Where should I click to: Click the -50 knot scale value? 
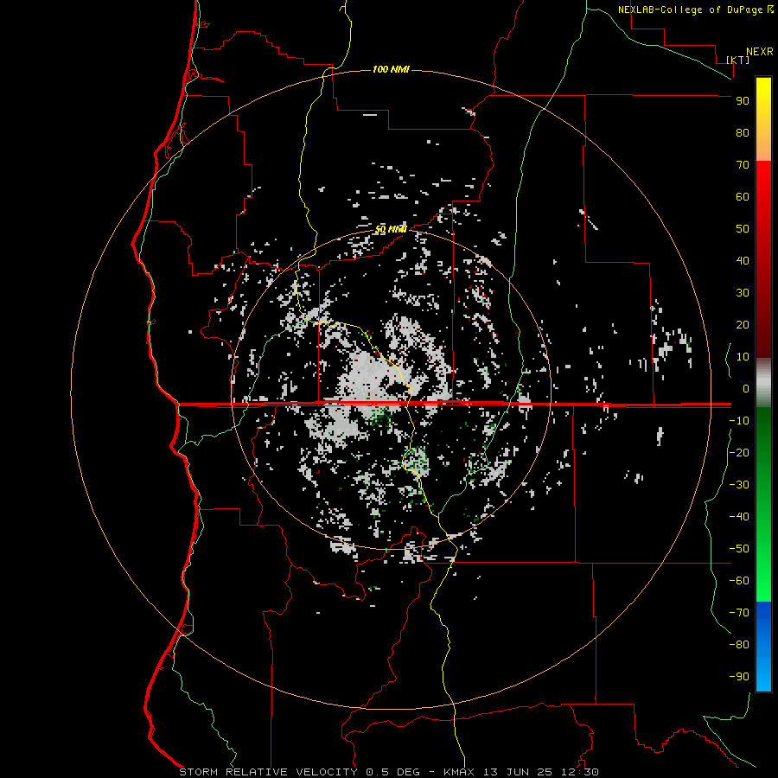[739, 549]
